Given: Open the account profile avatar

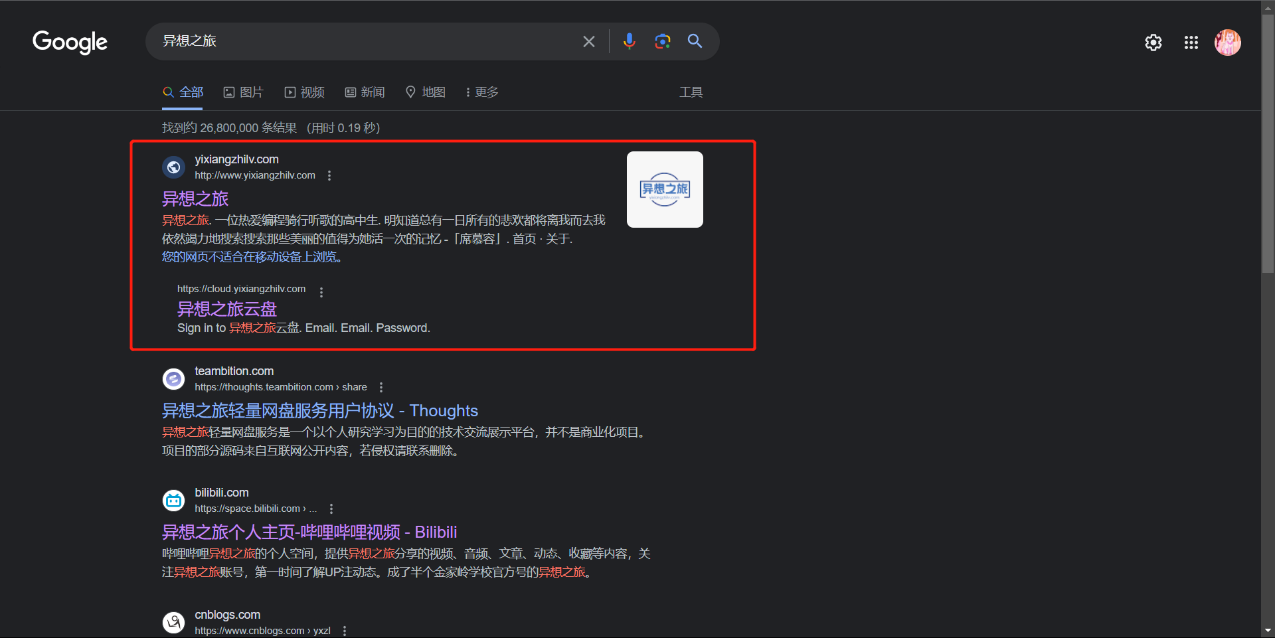Looking at the screenshot, I should (1228, 42).
